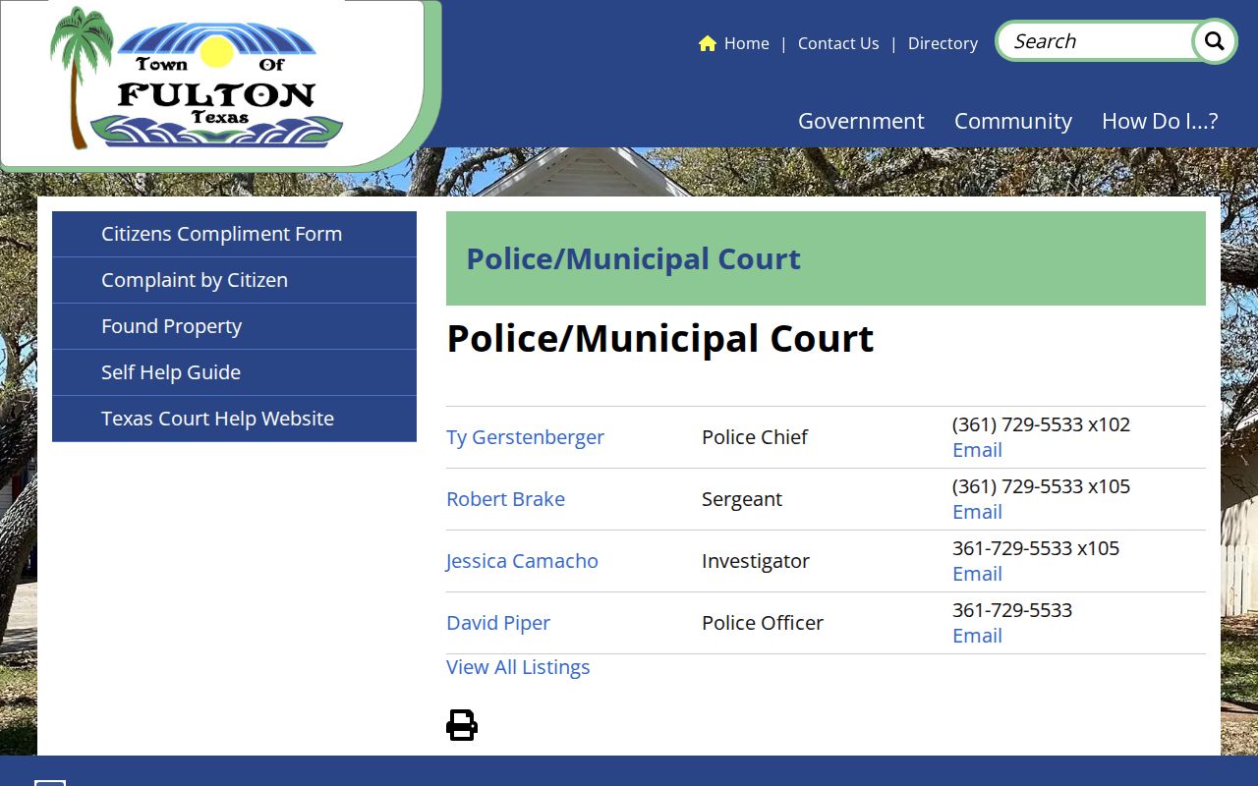Select Found Property in sidebar

coord(234,326)
